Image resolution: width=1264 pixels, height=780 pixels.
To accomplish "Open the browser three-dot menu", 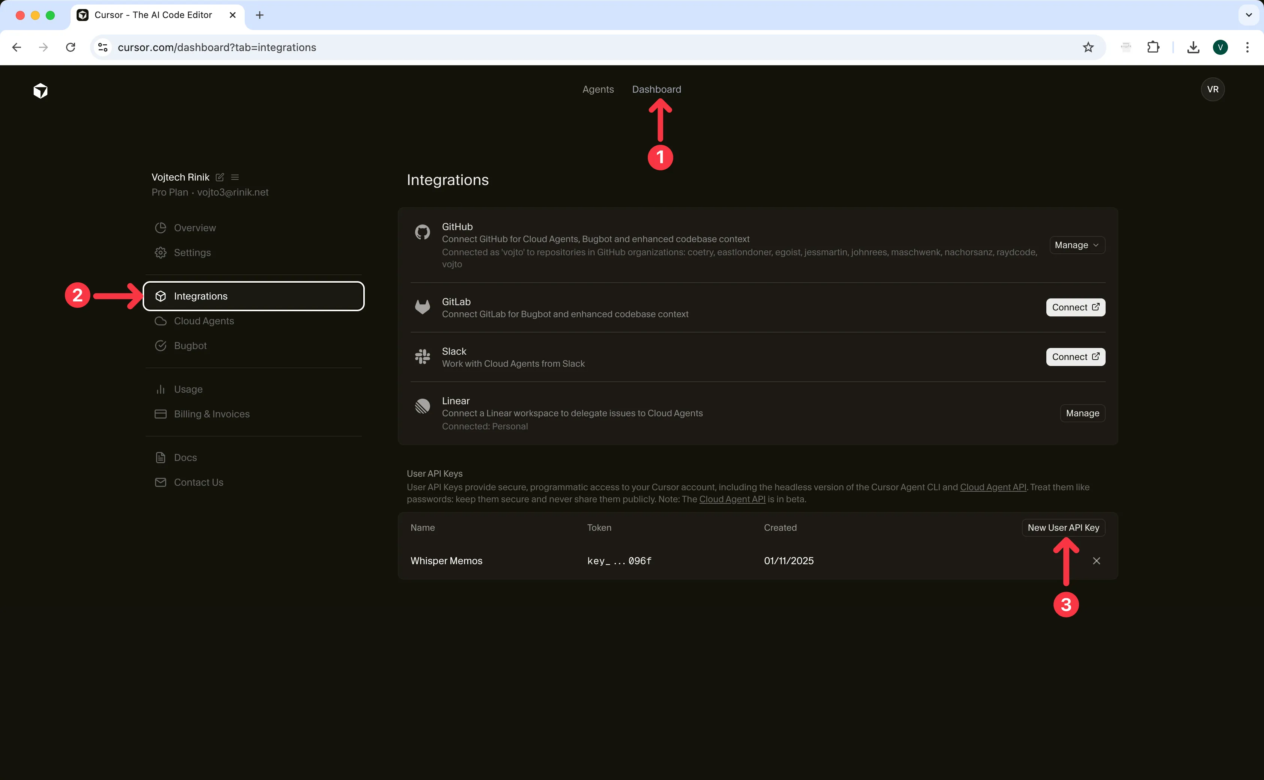I will [x=1248, y=47].
